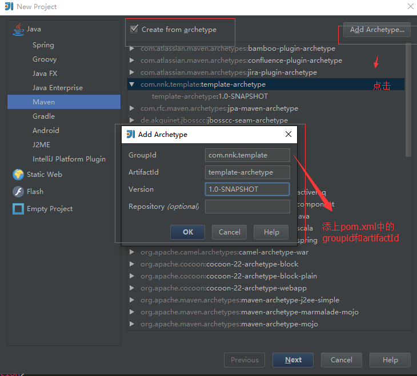Close the Add Archetype dialog
This screenshot has width=417, height=376.
click(288, 134)
